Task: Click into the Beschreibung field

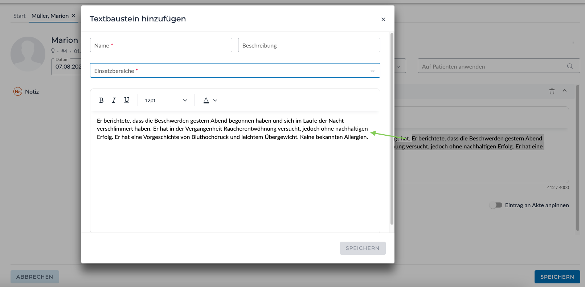Action: point(309,45)
